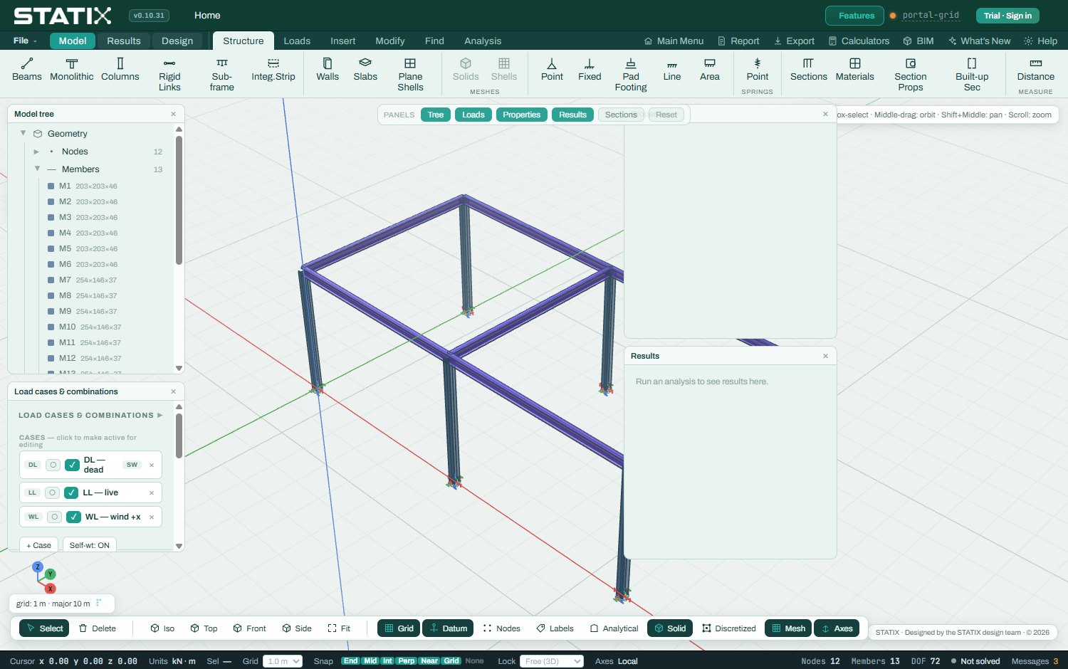
Task: Toggle Mesh display
Action: [788, 628]
